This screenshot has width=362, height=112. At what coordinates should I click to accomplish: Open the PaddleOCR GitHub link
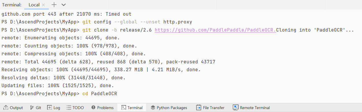point(215,30)
